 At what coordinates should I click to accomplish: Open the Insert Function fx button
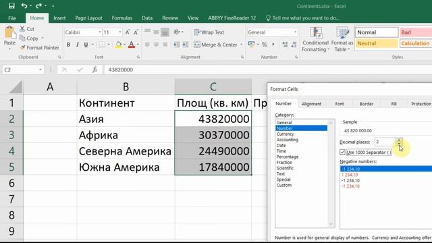(x=94, y=70)
